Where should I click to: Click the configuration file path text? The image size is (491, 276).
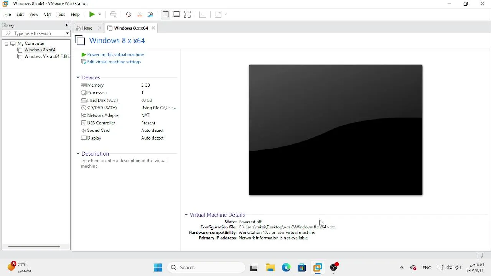287,227
